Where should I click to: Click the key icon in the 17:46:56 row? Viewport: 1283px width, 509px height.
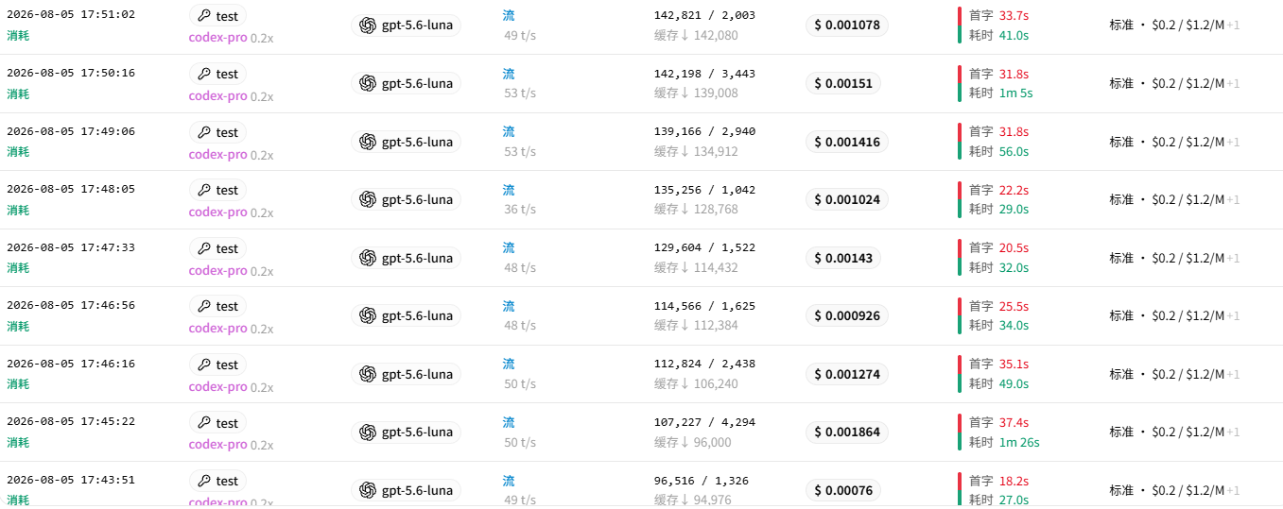tap(204, 306)
